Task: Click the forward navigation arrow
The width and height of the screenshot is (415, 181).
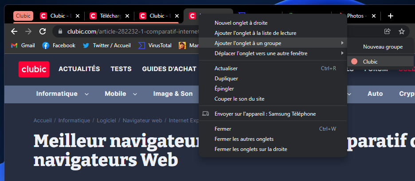Action: [28, 32]
